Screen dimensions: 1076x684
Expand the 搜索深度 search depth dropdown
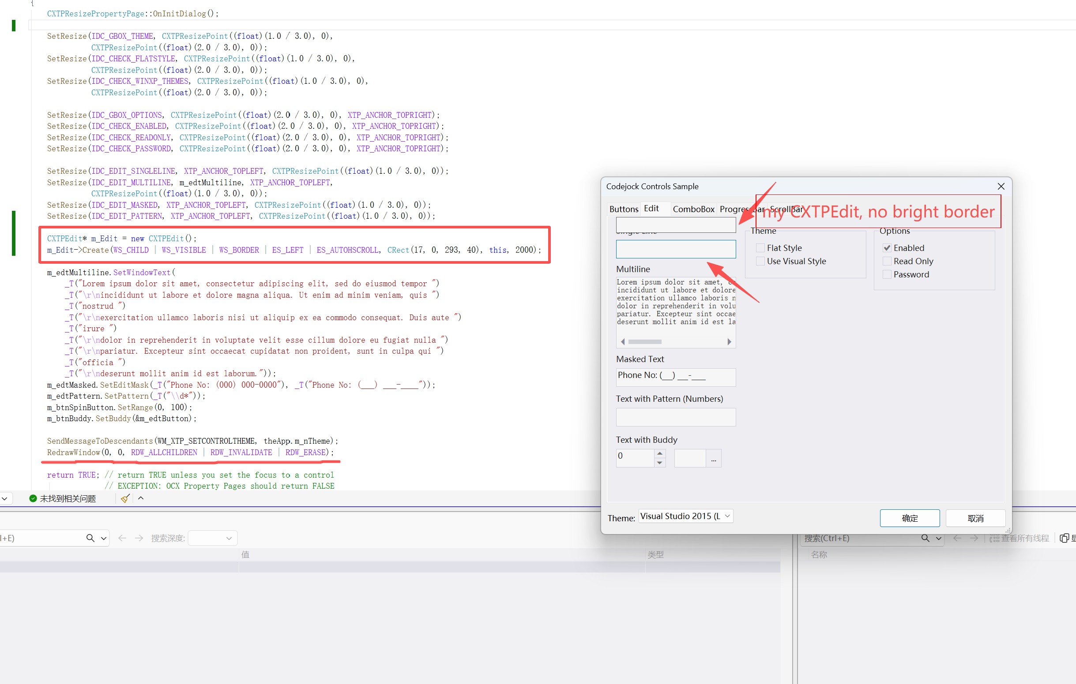pyautogui.click(x=229, y=538)
